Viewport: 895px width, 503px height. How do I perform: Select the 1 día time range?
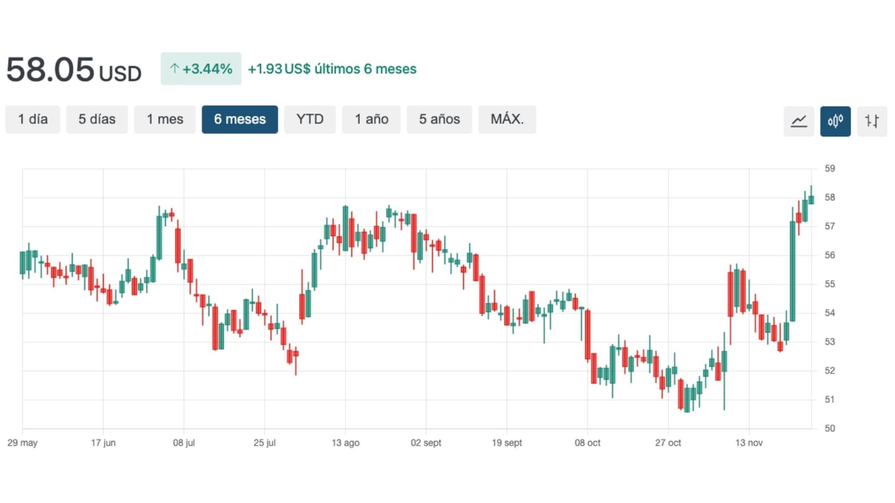tap(33, 119)
